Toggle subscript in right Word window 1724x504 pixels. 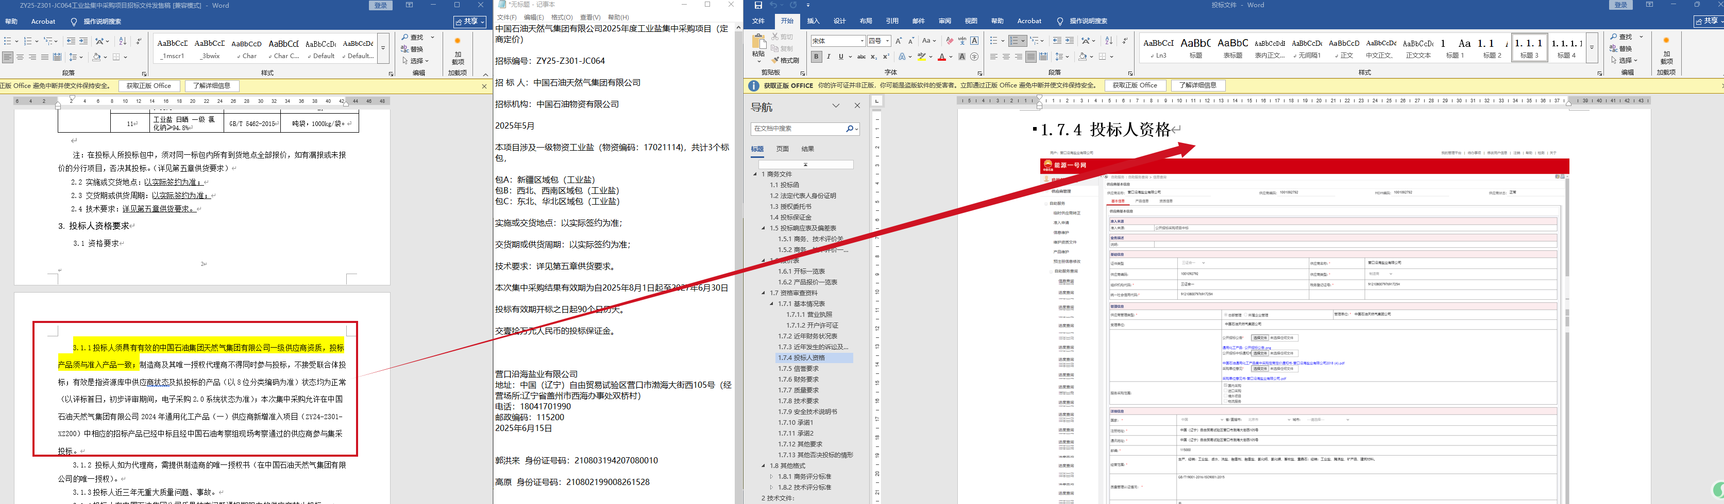[873, 57]
